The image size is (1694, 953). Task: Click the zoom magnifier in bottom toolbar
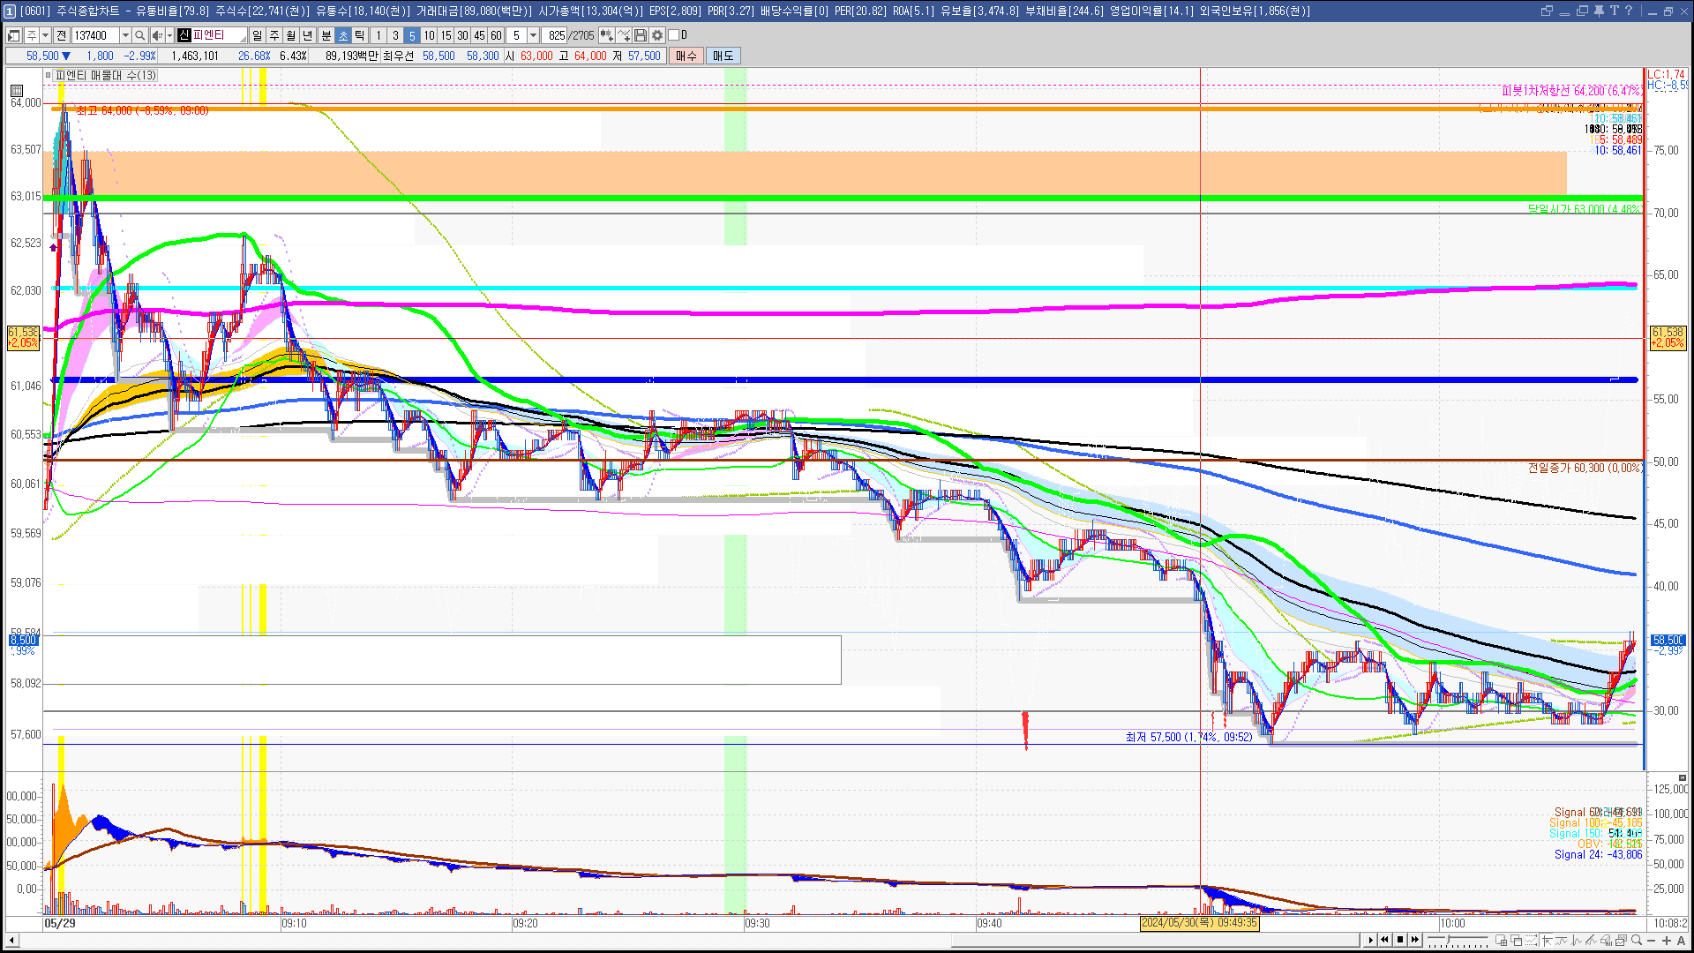pos(1637,941)
